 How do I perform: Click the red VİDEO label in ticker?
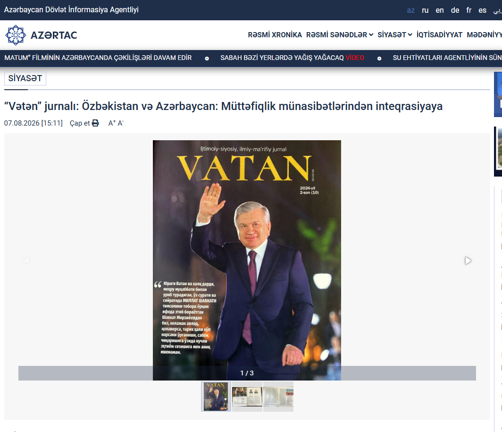click(x=355, y=58)
